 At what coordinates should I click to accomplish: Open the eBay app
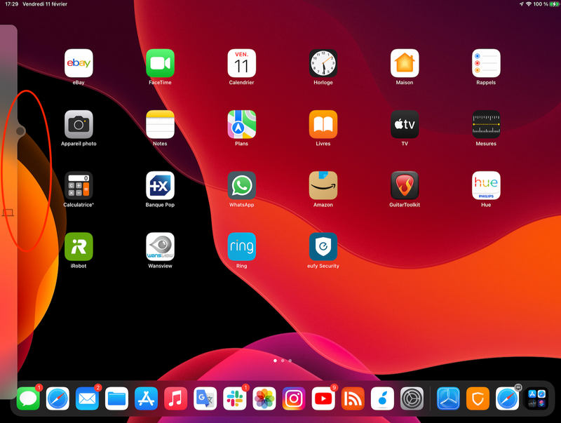pos(79,63)
